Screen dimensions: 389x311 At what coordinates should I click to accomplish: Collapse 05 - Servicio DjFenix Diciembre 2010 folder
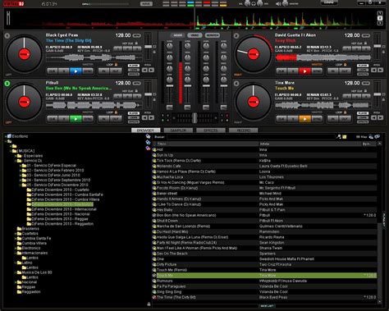(21, 185)
